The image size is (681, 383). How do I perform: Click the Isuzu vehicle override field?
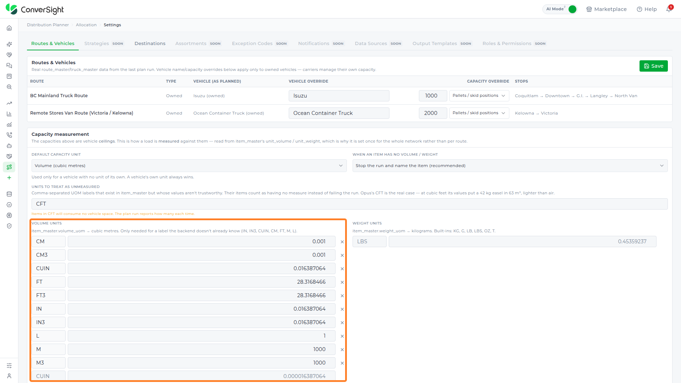pyautogui.click(x=339, y=96)
